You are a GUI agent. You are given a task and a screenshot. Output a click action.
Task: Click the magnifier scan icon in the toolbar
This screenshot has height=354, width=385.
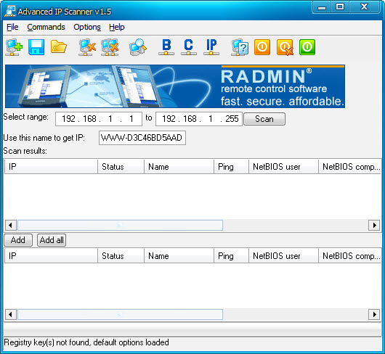point(138,47)
